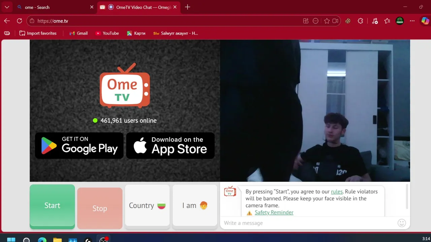Image resolution: width=431 pixels, height=242 pixels.
Task: Open Microsoft Edge from the taskbar
Action: click(x=42, y=240)
